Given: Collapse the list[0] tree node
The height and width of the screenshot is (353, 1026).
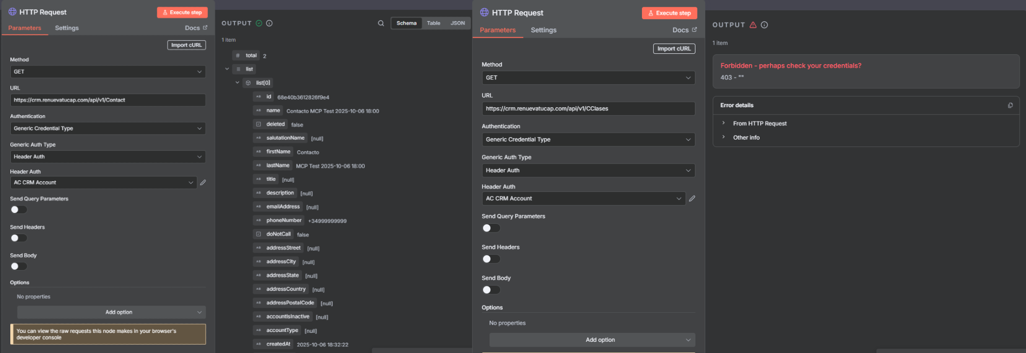Looking at the screenshot, I should 237,83.
